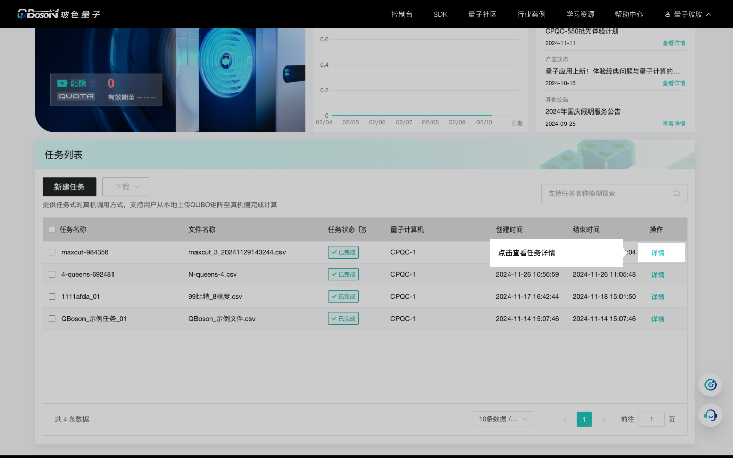The image size is (733, 458).
Task: Click the previous page arrow
Action: click(565, 419)
